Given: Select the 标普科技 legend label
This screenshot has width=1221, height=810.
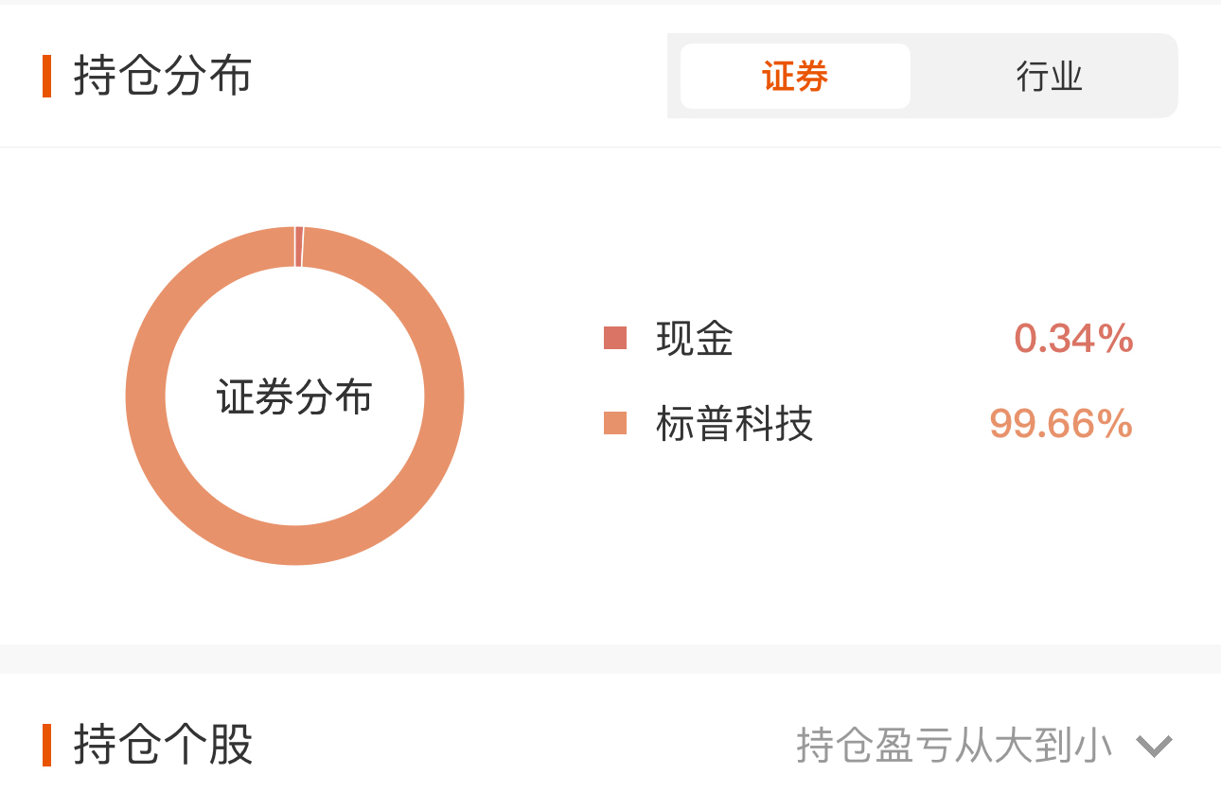Looking at the screenshot, I should click(734, 423).
